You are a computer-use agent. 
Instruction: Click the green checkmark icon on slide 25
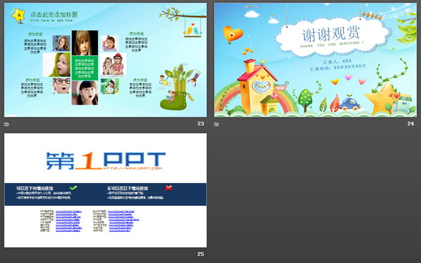pos(73,188)
